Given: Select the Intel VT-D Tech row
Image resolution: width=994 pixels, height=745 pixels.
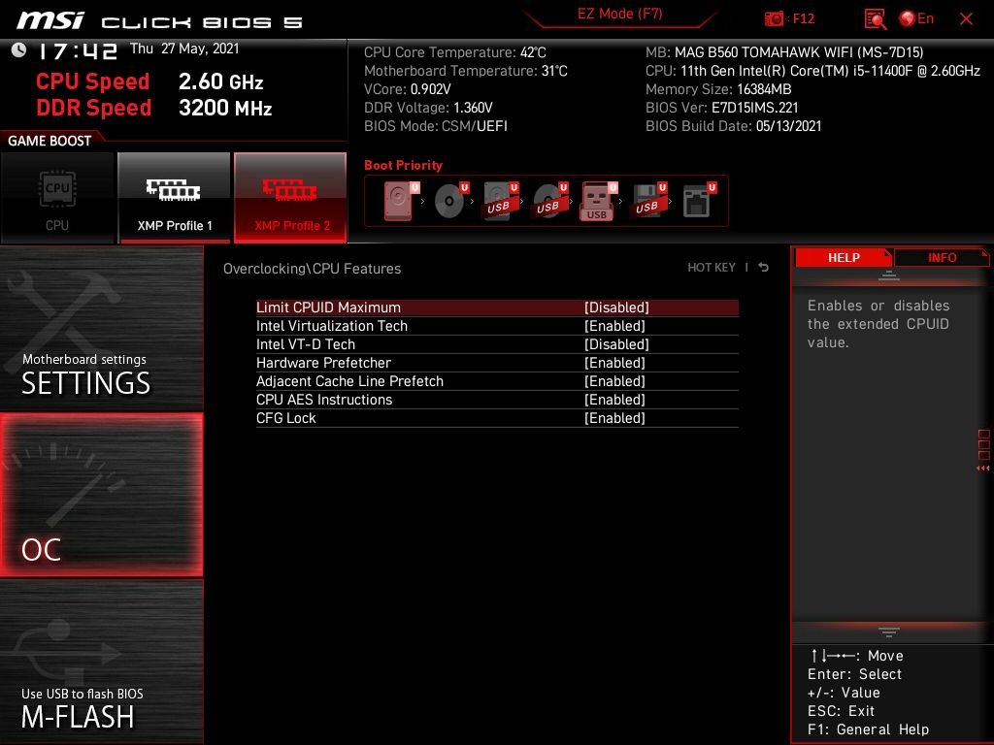Looking at the screenshot, I should [497, 344].
